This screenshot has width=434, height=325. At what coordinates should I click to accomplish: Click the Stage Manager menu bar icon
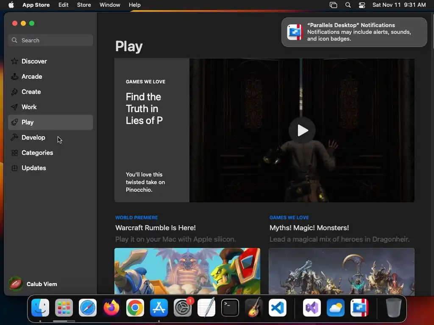coord(333,5)
